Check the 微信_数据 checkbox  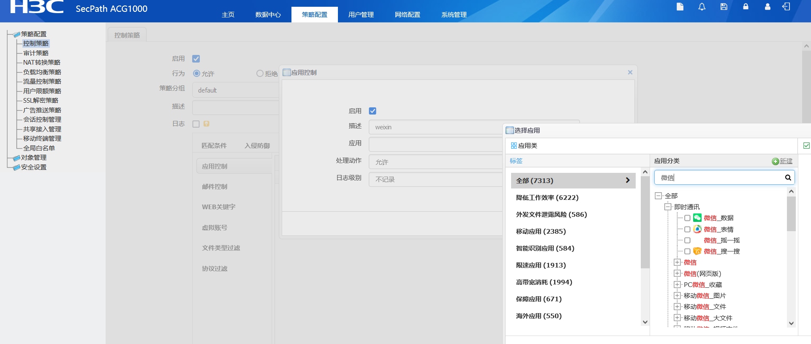click(x=687, y=218)
